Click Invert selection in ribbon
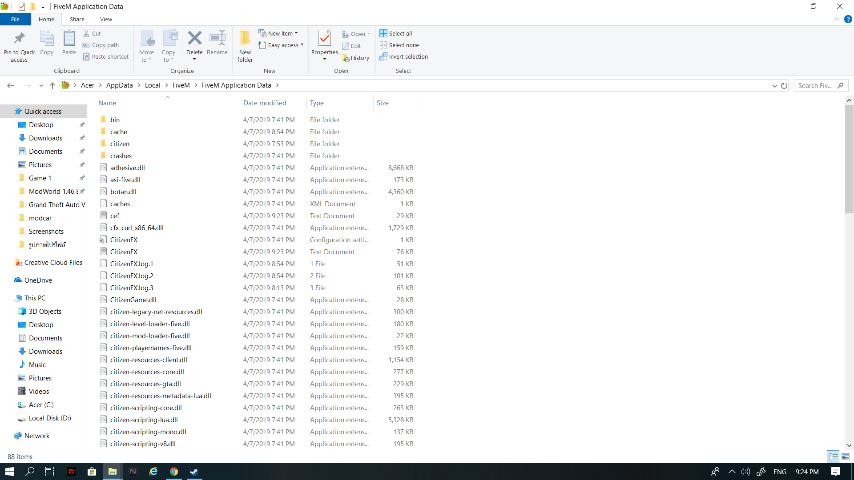 click(x=404, y=56)
